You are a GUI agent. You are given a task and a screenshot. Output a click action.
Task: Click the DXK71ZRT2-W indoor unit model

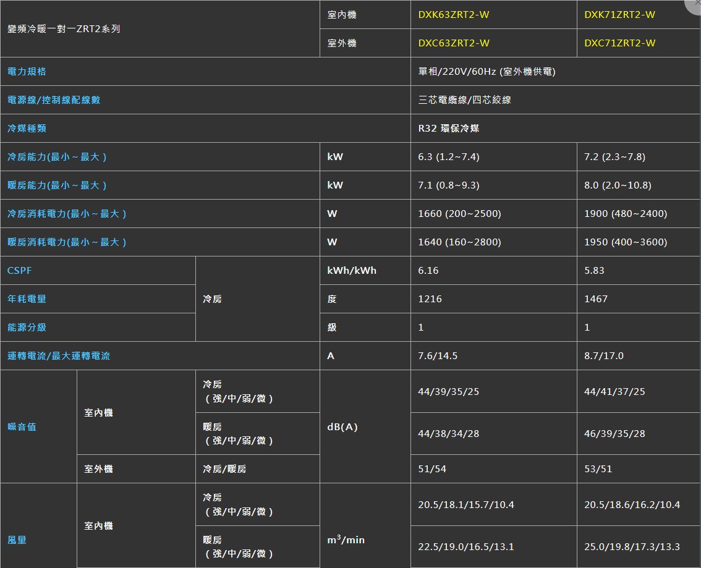coord(619,15)
